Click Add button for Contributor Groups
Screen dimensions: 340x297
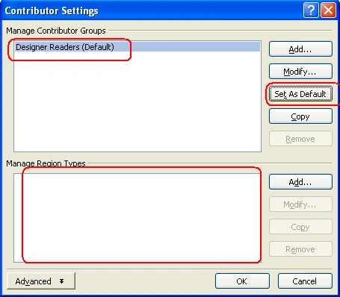(300, 49)
